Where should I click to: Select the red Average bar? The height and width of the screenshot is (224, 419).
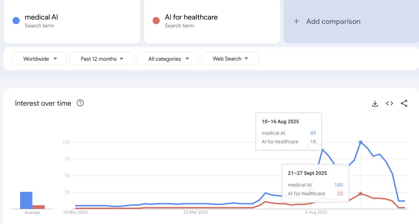point(38,207)
